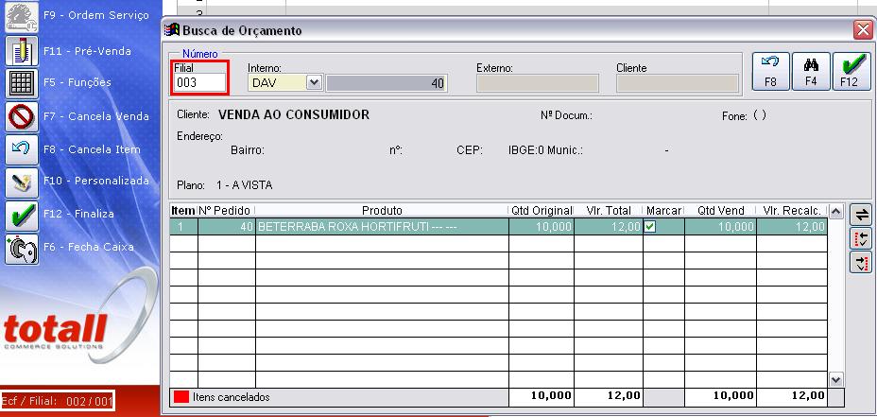
Task: Open the F5 Funções grid icon
Action: pyautogui.click(x=21, y=83)
